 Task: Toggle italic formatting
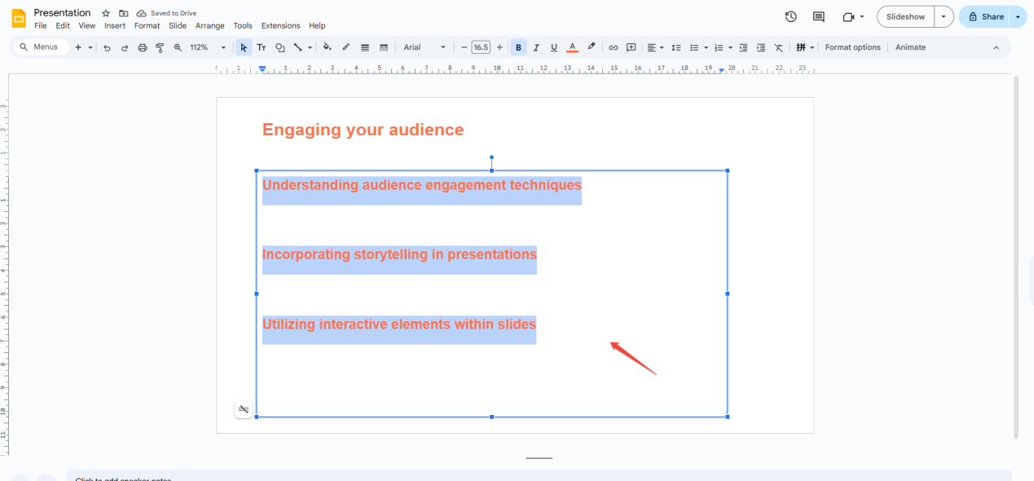(536, 47)
